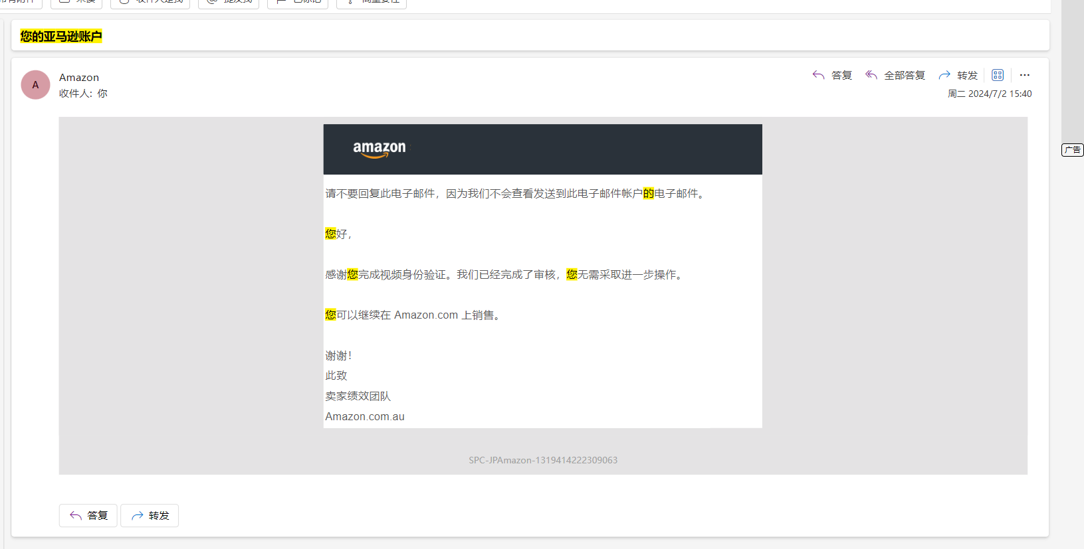Click the line starting 请不要回复此电子邮件

[516, 194]
